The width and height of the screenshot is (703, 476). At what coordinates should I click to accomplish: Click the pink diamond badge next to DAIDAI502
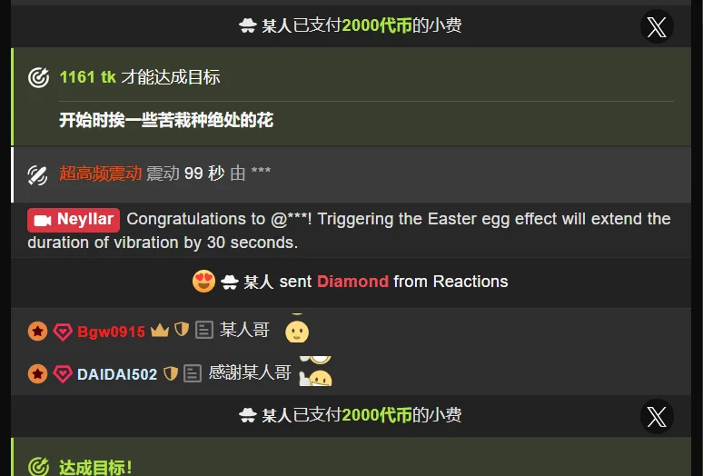pos(63,374)
